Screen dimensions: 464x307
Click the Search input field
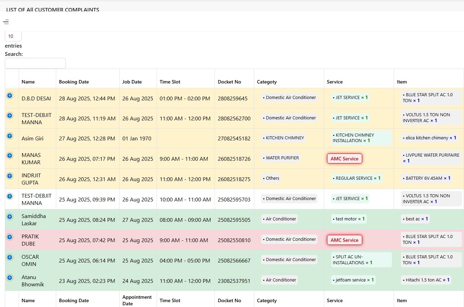(x=35, y=63)
